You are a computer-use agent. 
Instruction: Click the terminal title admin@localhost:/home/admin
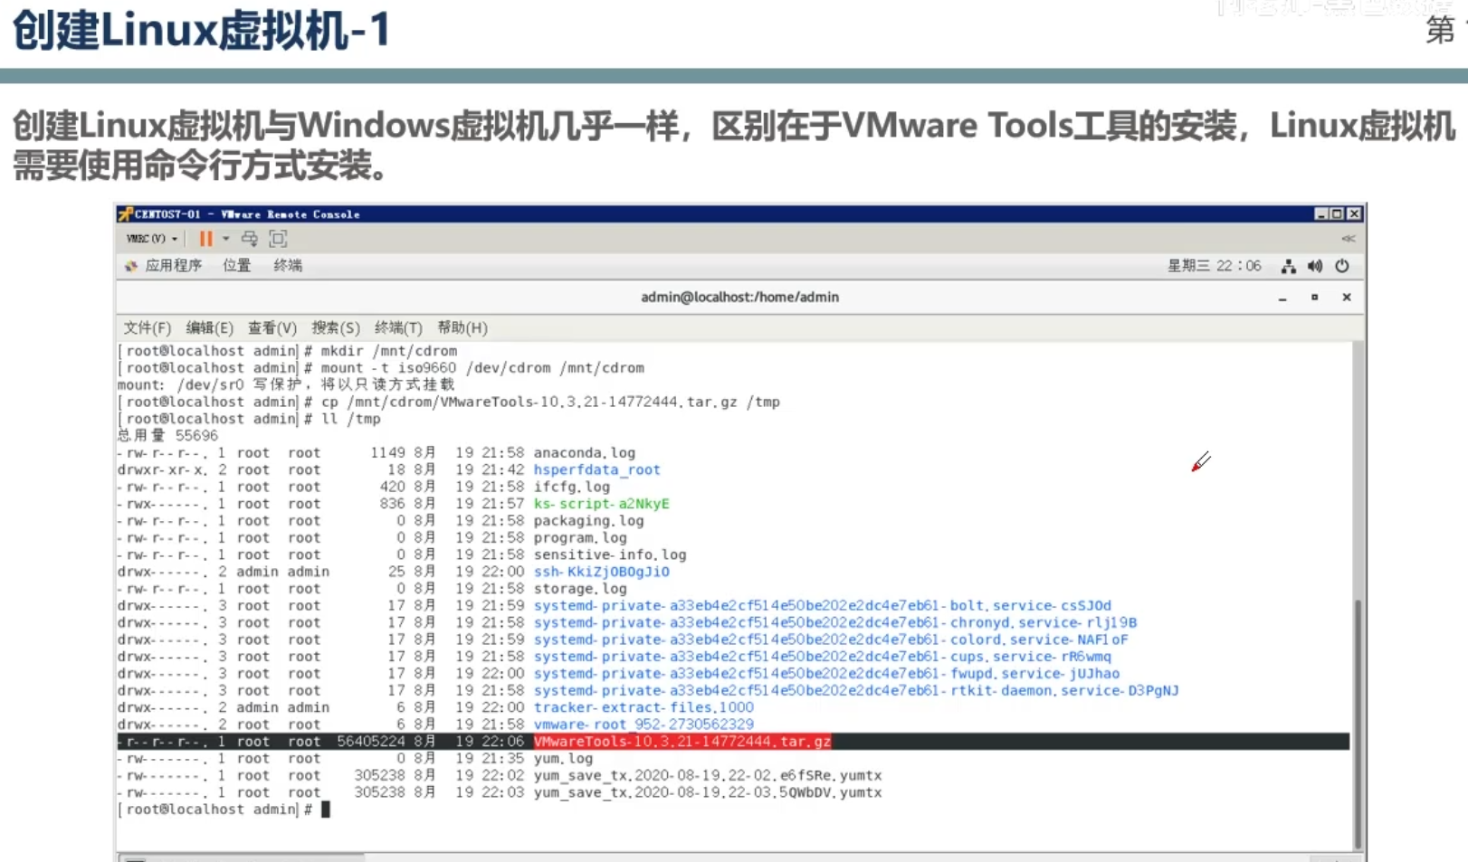(739, 298)
